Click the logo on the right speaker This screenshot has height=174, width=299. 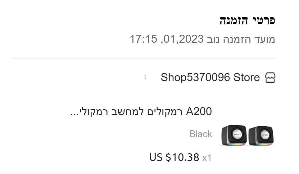(265, 135)
